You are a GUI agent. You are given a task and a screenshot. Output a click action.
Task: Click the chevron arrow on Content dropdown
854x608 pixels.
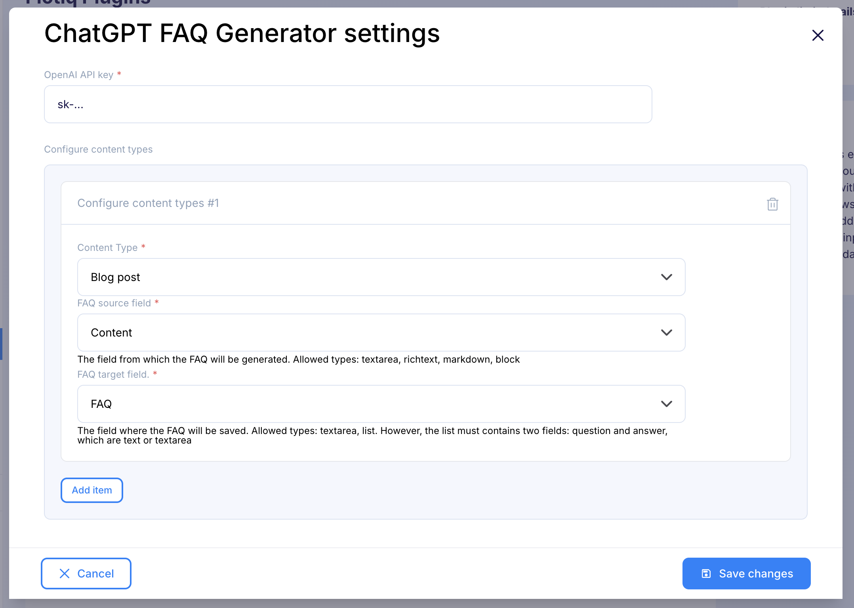[667, 333]
